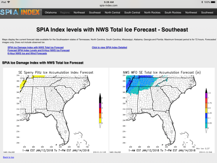This screenshot has height=163, width=217.
Task: Select the Southeast region
Action: pyautogui.click(x=95, y=13)
